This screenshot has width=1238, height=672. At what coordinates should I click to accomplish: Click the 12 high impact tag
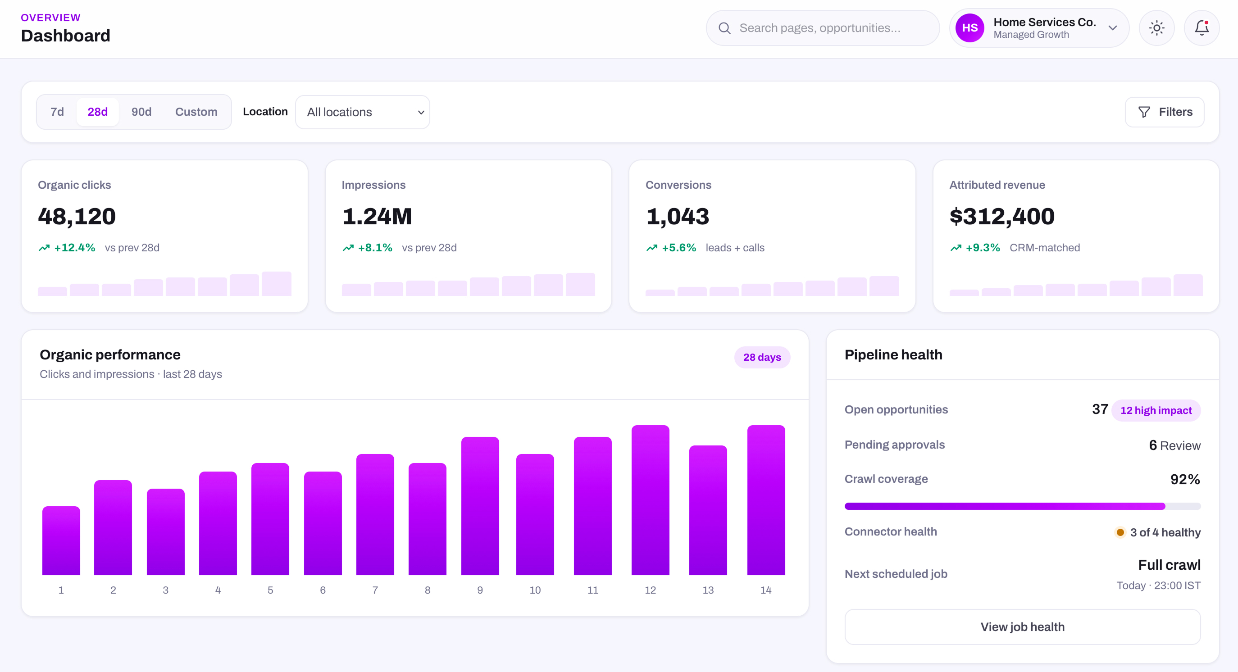pos(1156,410)
